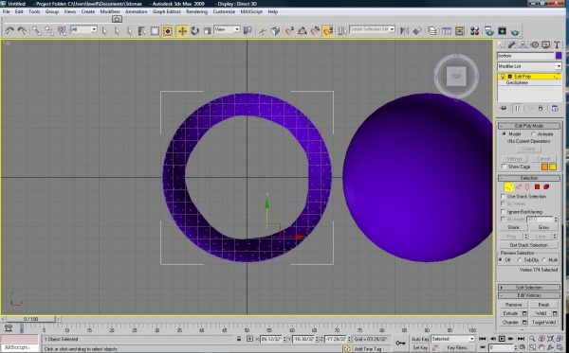Toggle the Angle Snap icon
Viewport: 569px width, 353px height.
pyautogui.click(x=302, y=31)
